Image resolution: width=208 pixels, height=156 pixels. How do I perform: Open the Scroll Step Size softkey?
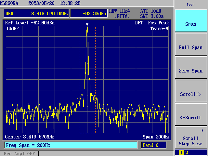(191, 138)
